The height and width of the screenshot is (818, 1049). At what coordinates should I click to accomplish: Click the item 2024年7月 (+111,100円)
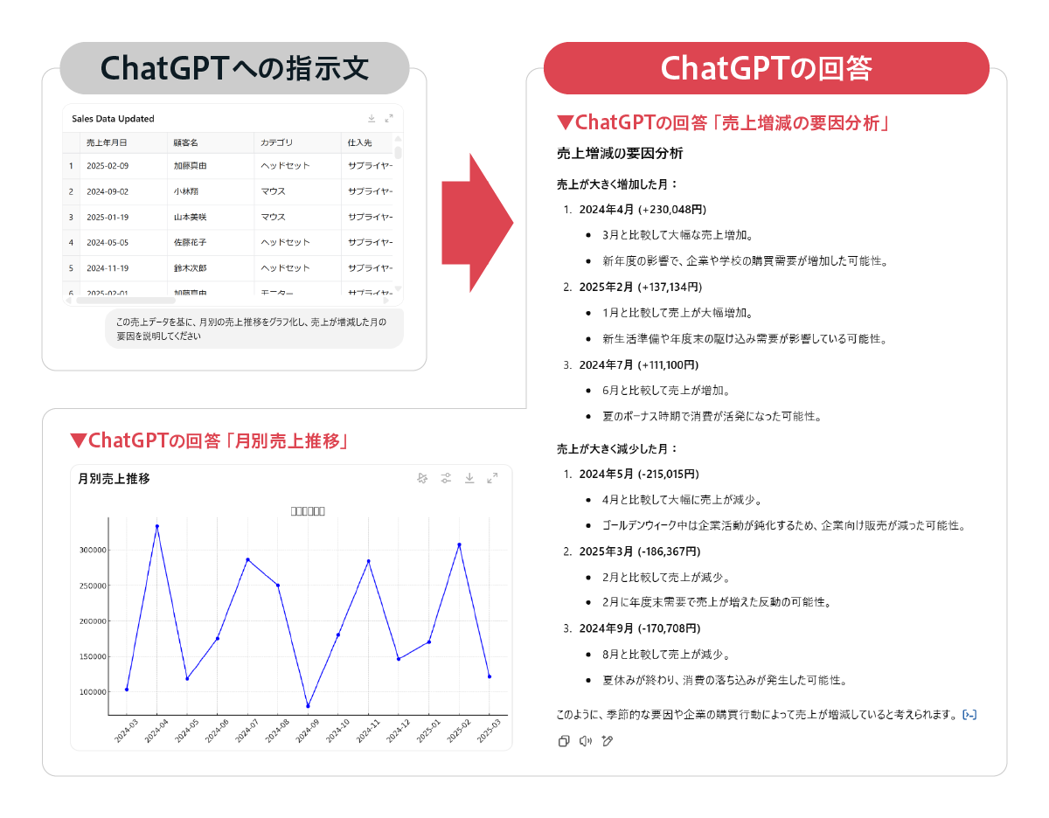[639, 364]
